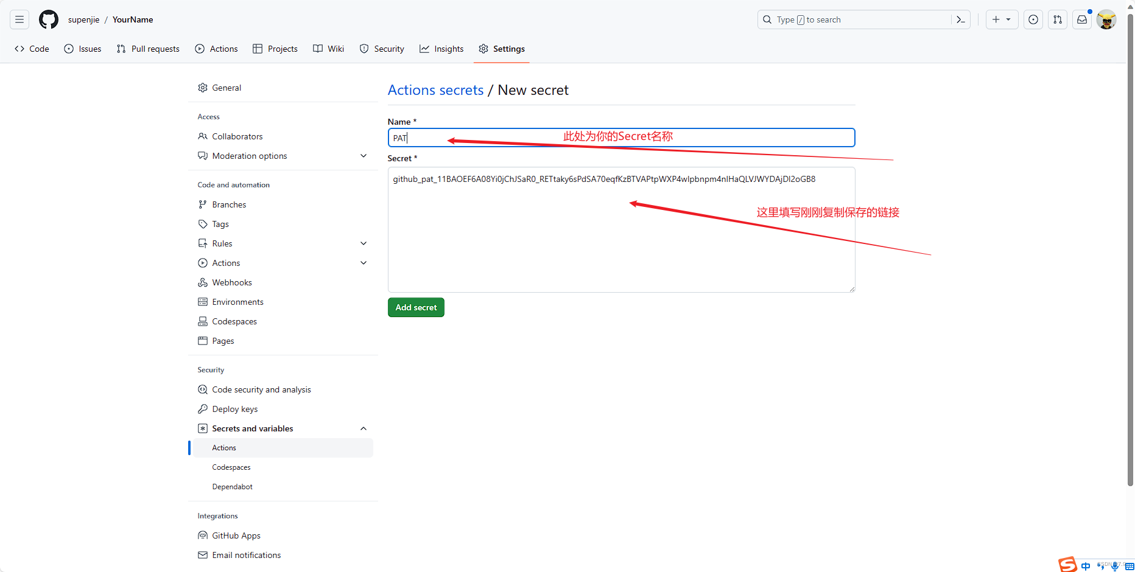1135x572 pixels.
Task: Open the command palette terminal icon
Action: pyautogui.click(x=961, y=19)
